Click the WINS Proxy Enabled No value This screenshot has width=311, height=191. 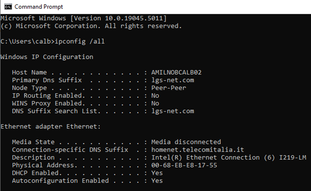(155, 103)
